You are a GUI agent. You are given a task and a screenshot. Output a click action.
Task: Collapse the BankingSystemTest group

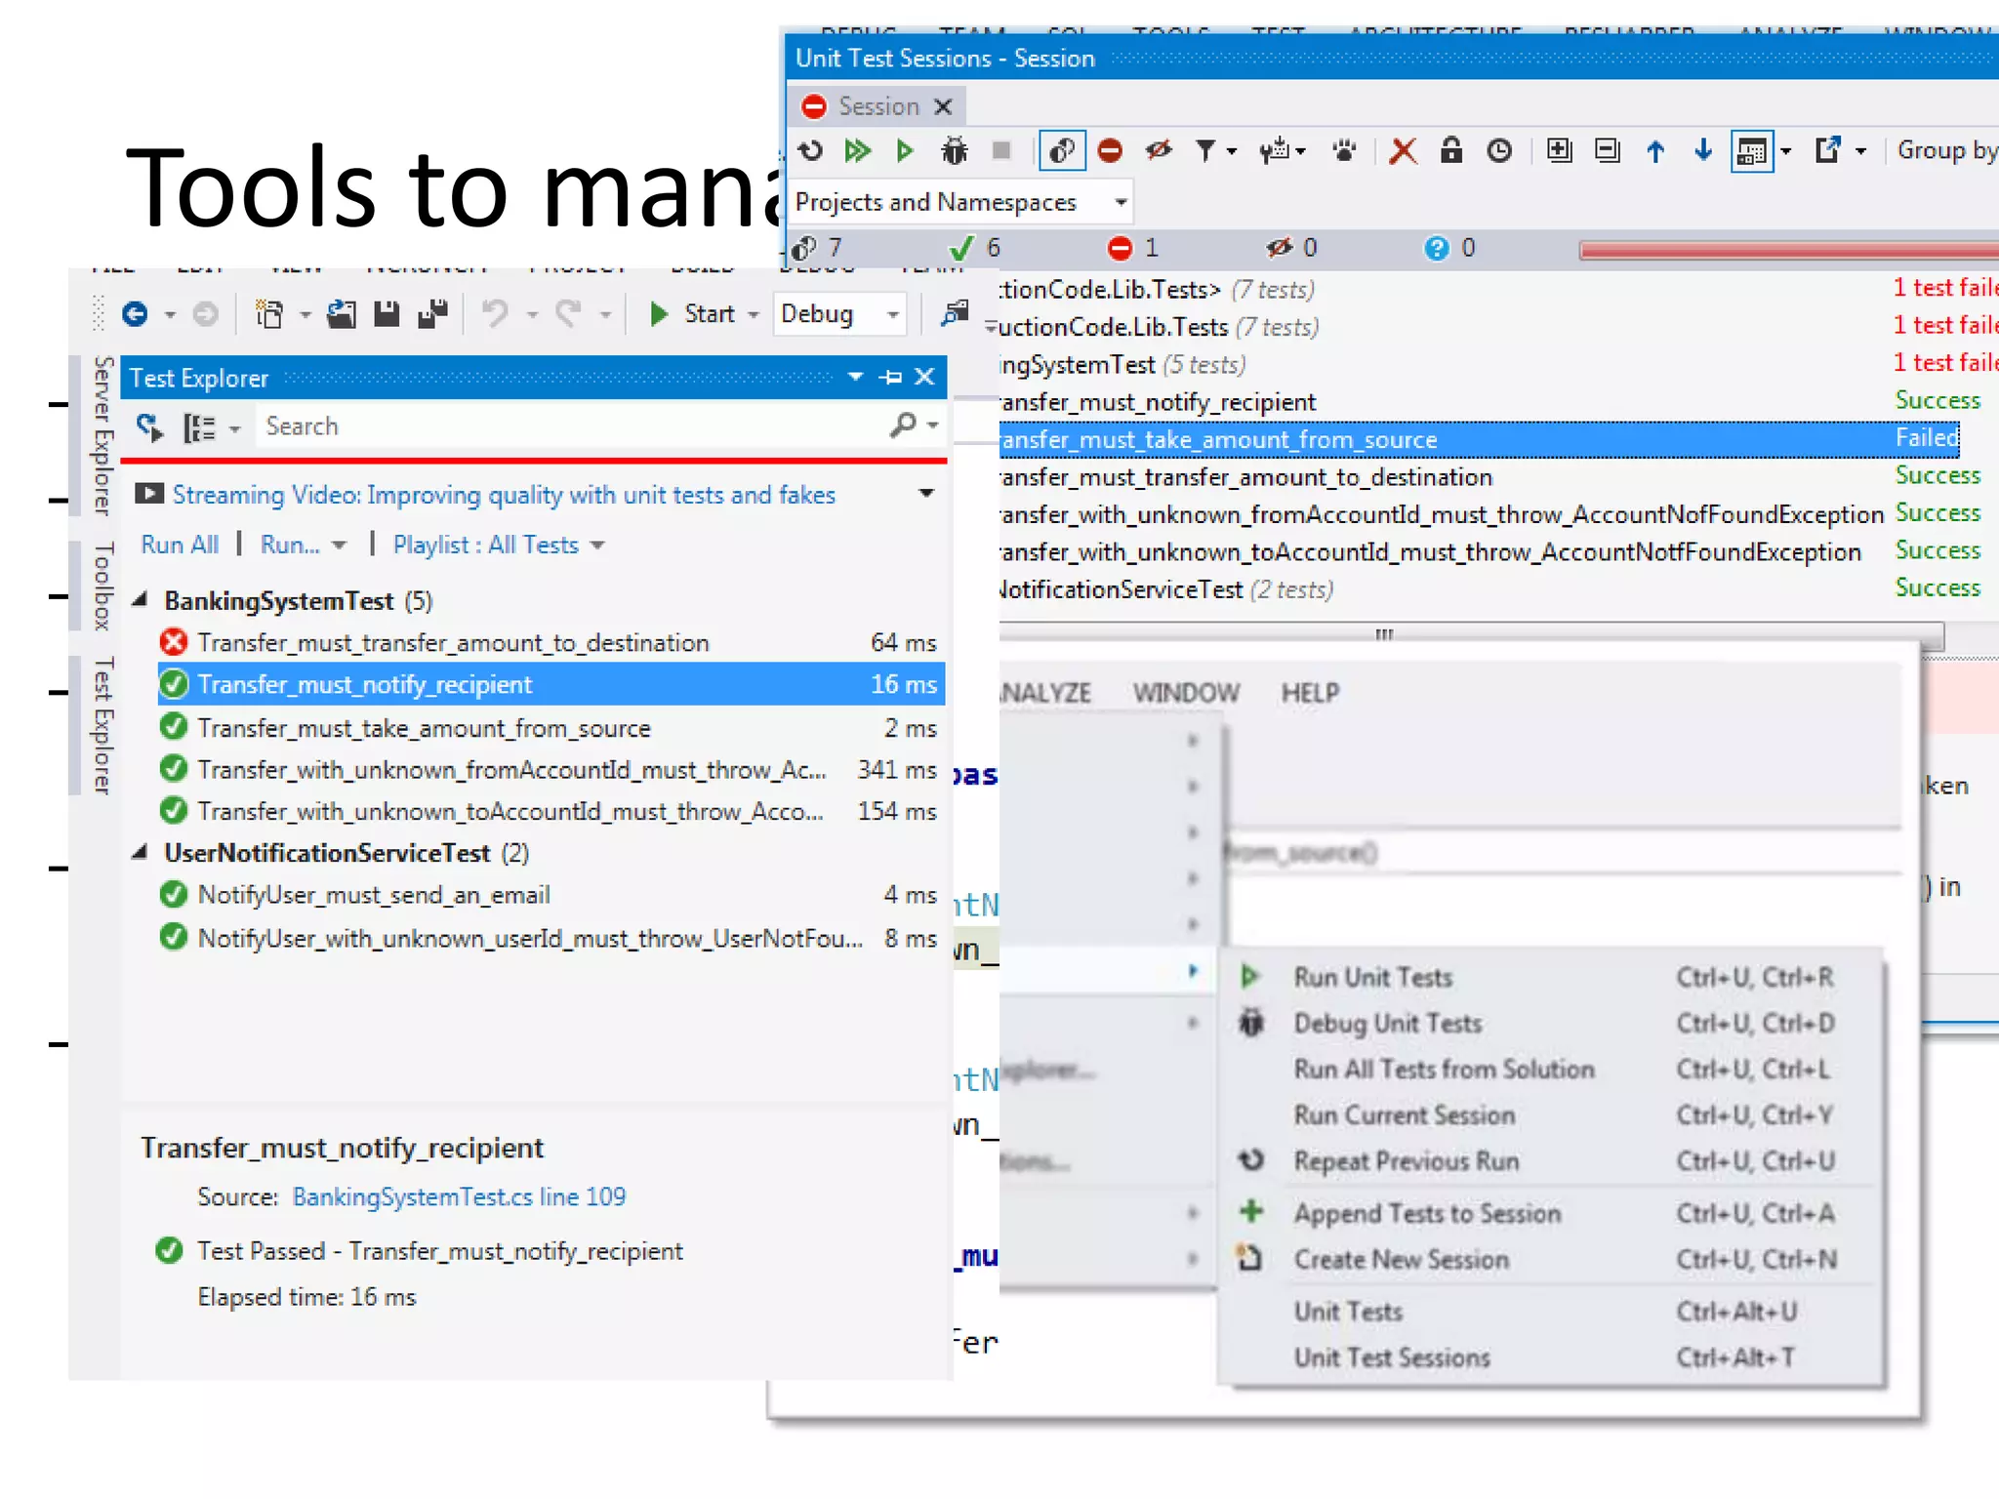pyautogui.click(x=141, y=599)
